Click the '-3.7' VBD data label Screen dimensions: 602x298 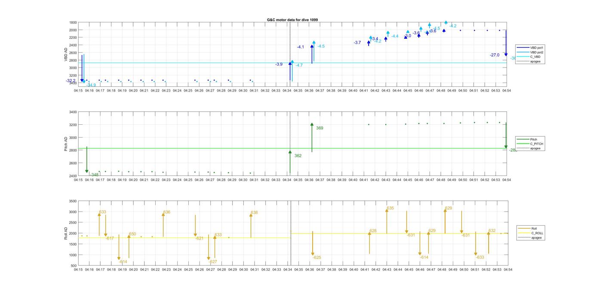(x=357, y=43)
